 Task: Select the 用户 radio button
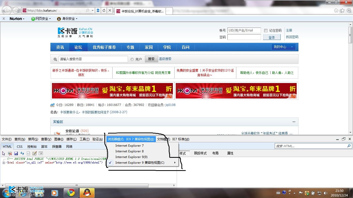tap(132, 59)
